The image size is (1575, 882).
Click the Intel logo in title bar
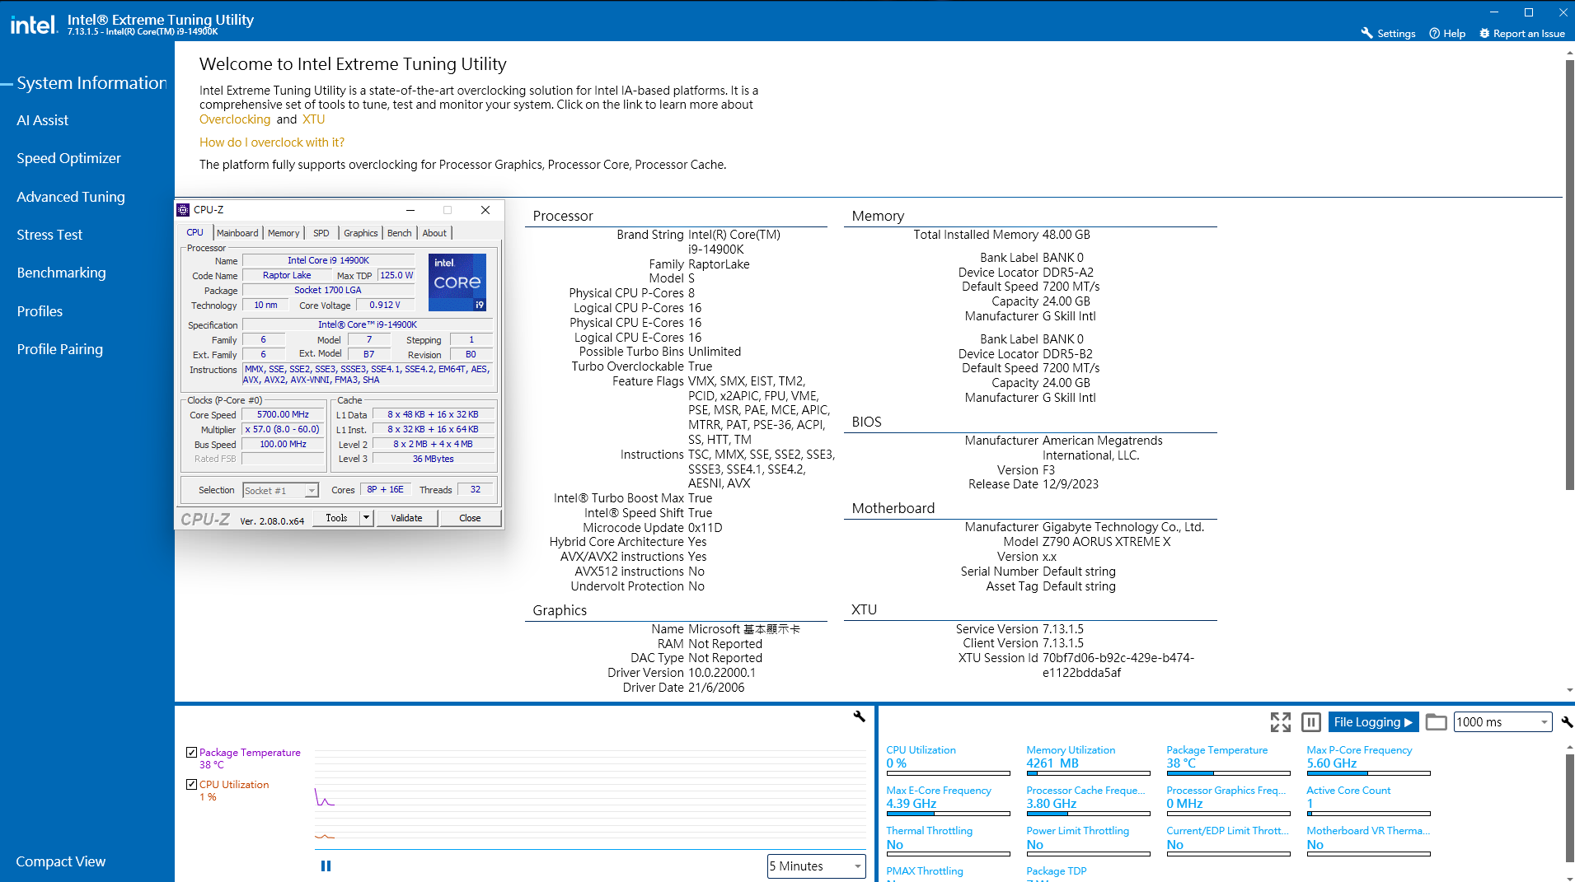[x=33, y=25]
